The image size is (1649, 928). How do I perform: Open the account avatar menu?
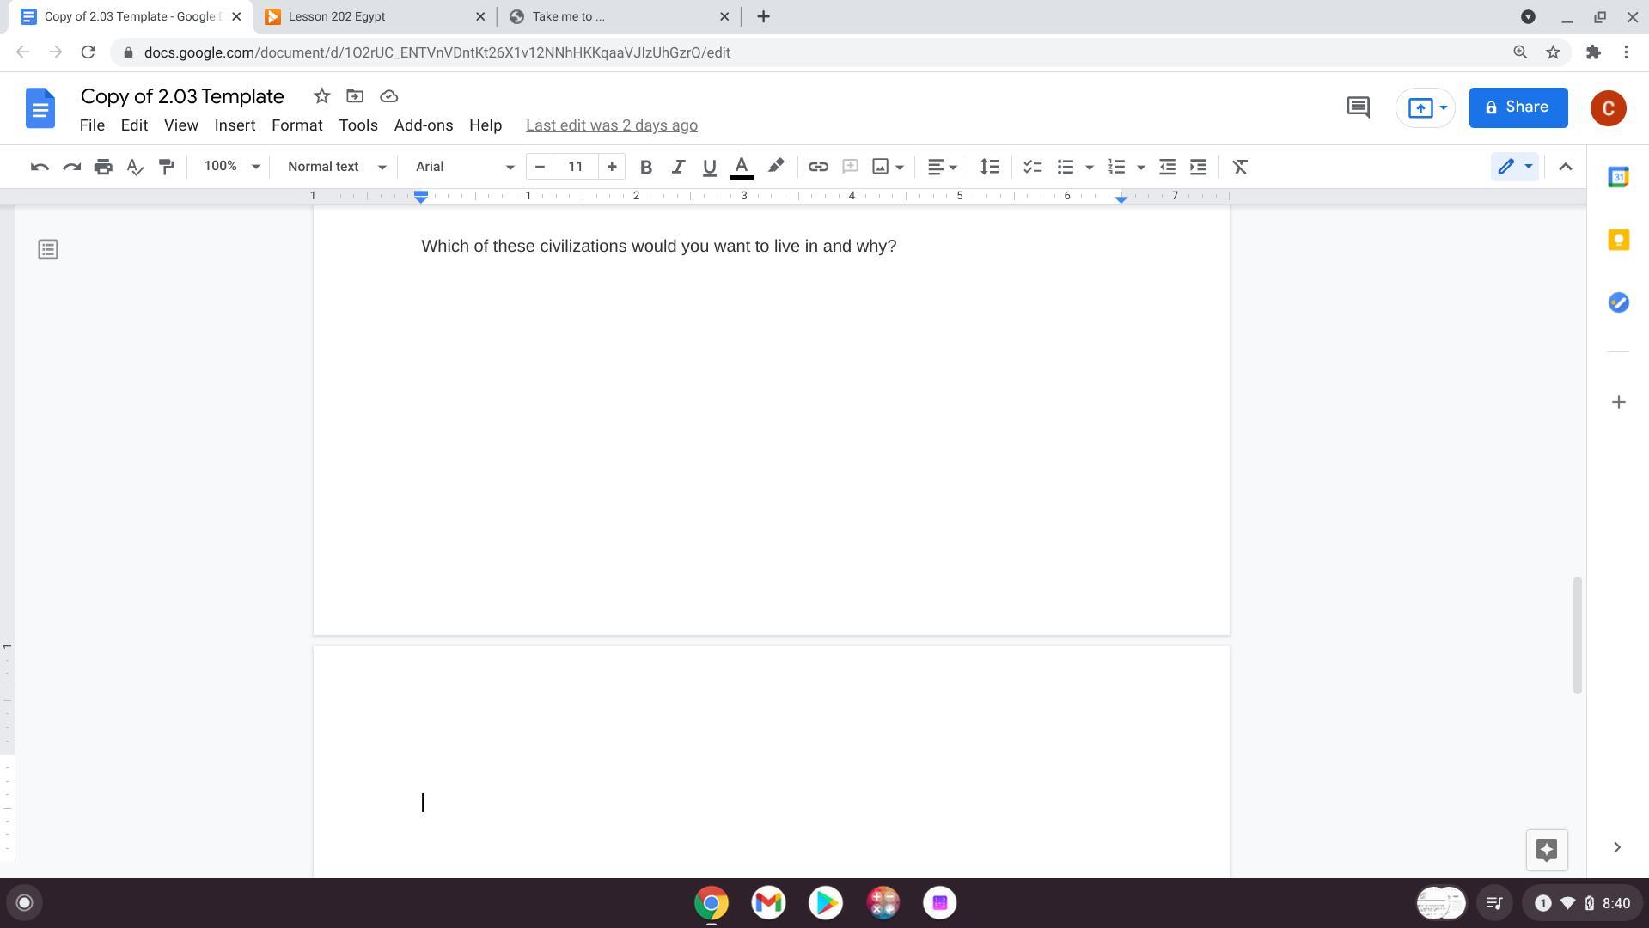pos(1608,107)
